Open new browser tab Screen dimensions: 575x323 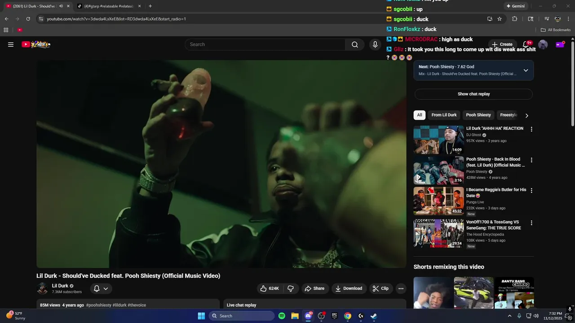(150, 6)
